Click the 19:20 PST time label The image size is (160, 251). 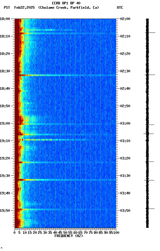(x=5, y=158)
